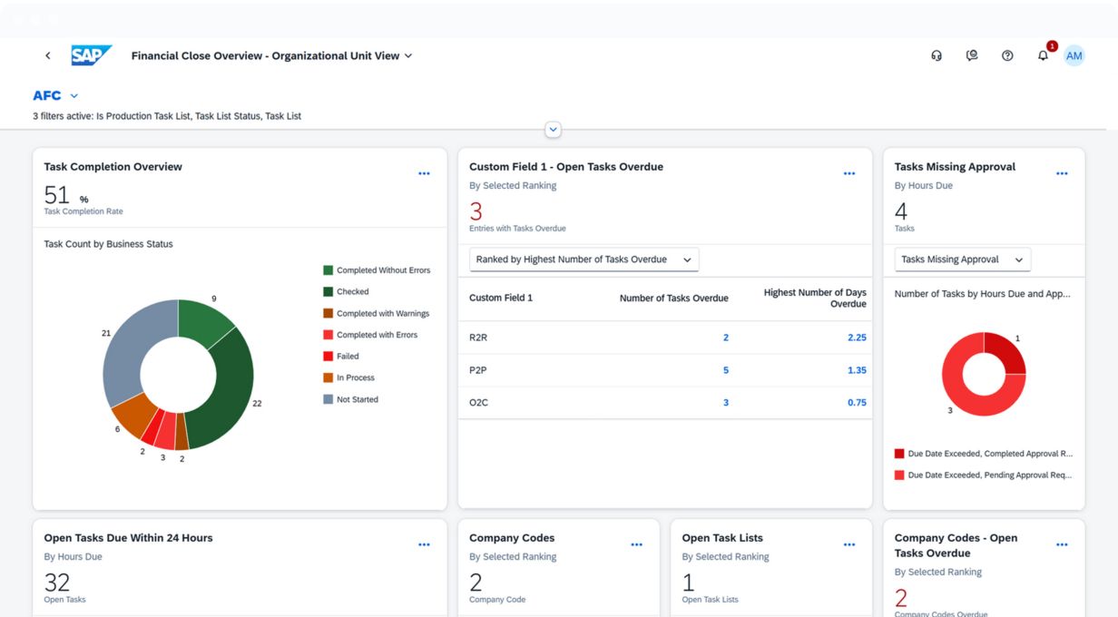The image size is (1118, 617).
Task: Click the SAP logo
Action: click(91, 56)
